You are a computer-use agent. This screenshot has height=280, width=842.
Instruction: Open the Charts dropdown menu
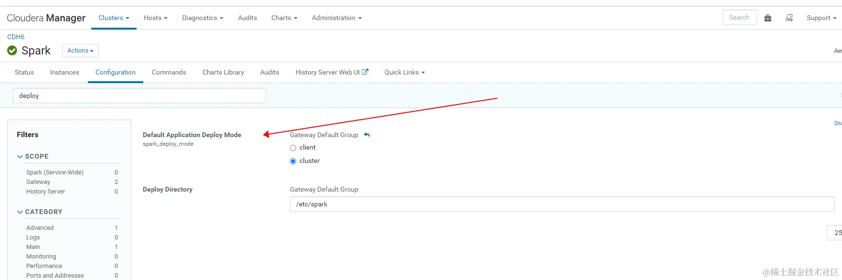[284, 18]
